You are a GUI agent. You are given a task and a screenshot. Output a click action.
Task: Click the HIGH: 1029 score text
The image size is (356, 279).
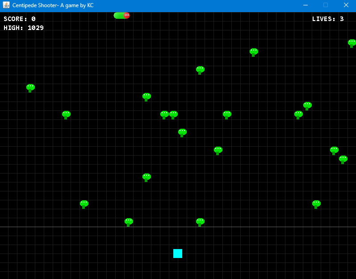24,28
